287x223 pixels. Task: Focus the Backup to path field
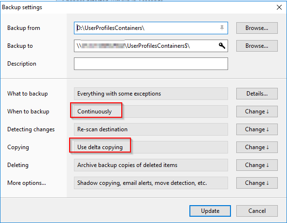point(151,46)
